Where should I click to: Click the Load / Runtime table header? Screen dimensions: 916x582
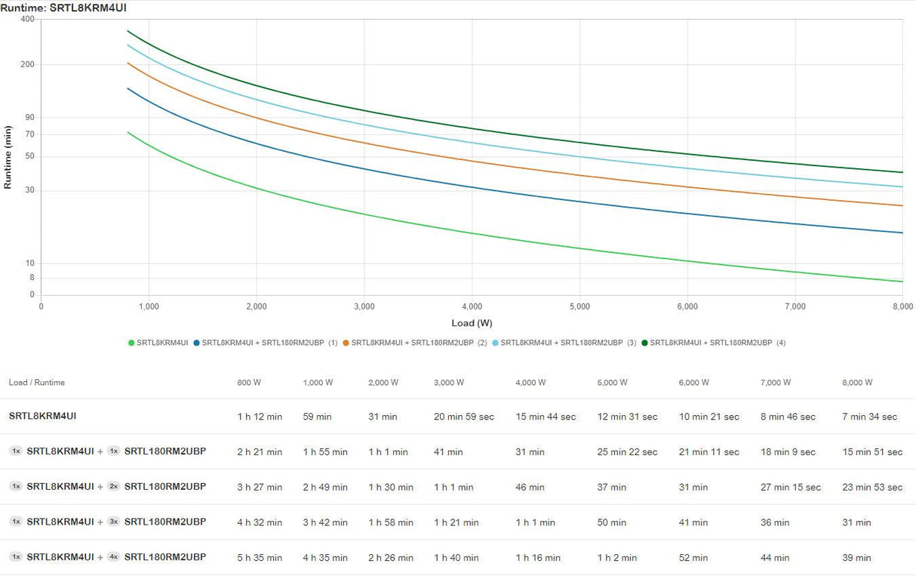point(37,383)
